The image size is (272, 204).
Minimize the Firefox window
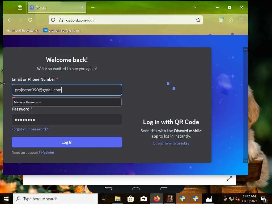coord(217,7)
